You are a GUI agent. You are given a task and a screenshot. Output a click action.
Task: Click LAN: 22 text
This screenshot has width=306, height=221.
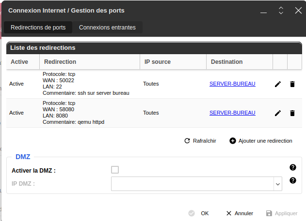pos(52,87)
